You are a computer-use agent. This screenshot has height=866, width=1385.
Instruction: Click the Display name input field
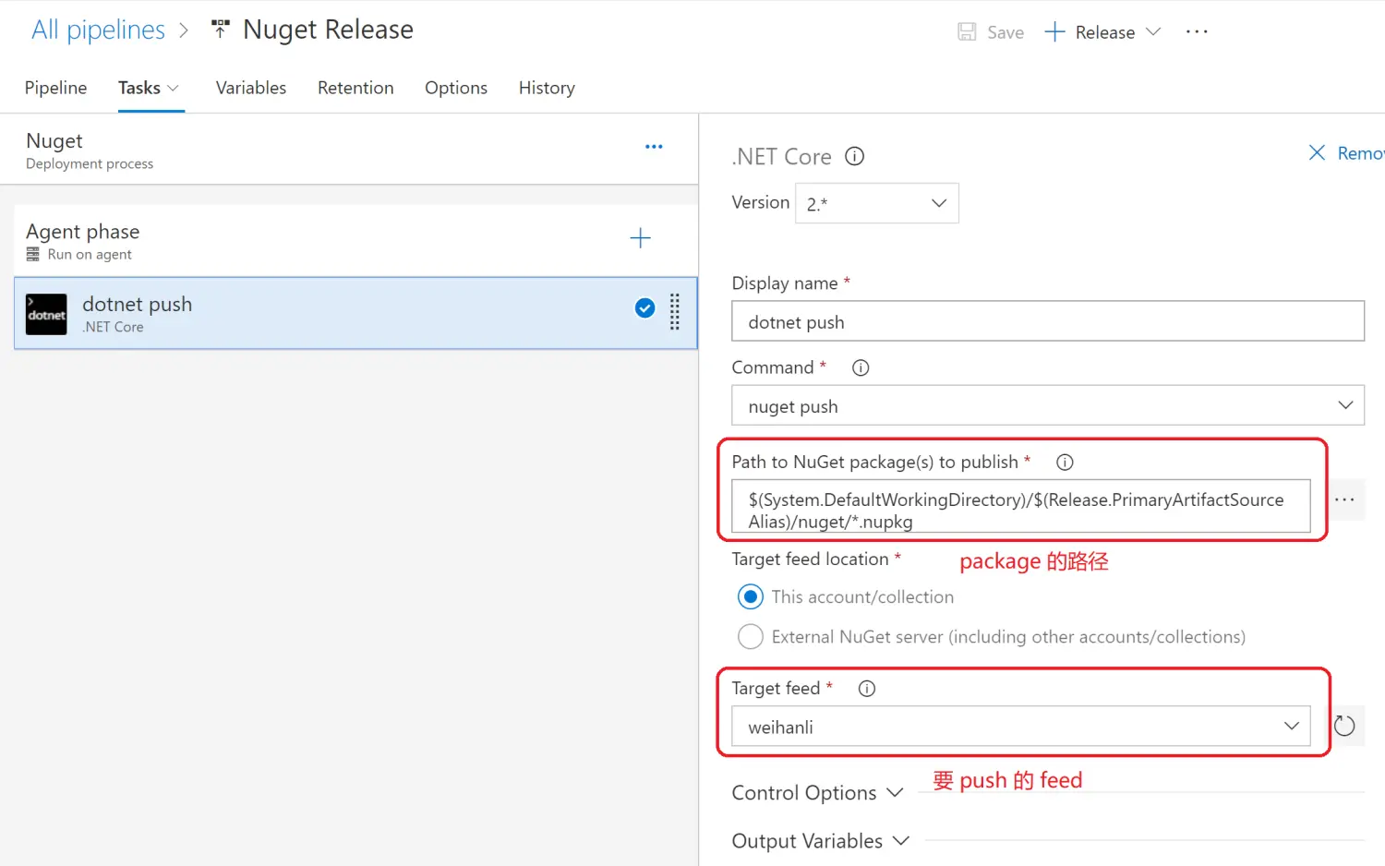coord(1048,321)
